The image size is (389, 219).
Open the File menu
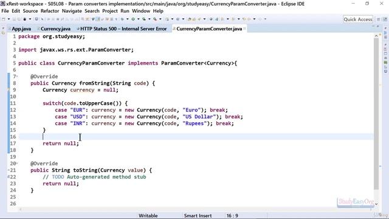(5, 11)
